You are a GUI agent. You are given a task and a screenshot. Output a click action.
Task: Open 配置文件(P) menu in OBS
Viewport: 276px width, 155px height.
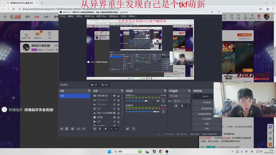tap(101, 16)
